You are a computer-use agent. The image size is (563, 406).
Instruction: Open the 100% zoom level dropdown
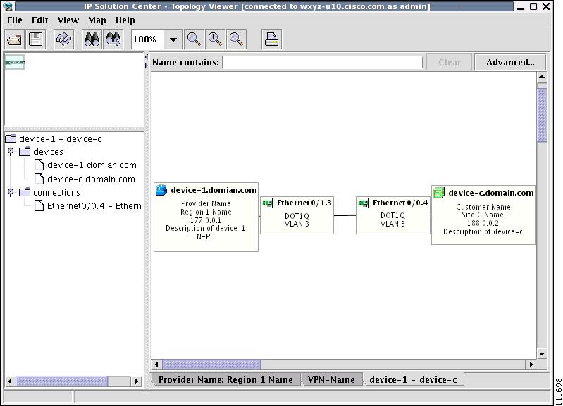point(173,39)
